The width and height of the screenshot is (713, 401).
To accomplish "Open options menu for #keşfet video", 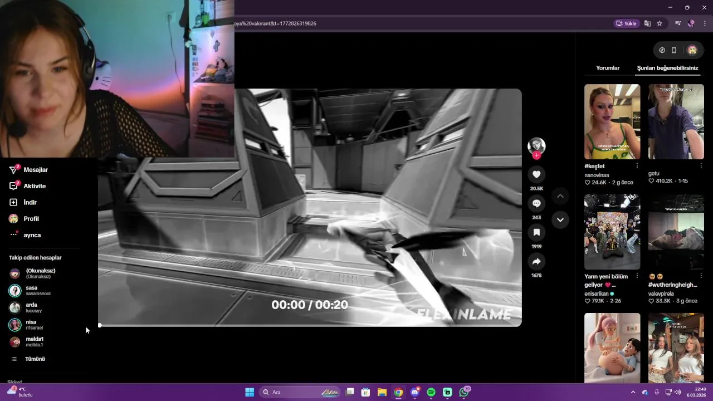I will pos(637,165).
